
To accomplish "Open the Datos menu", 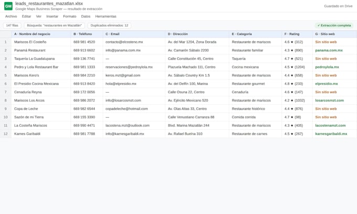I will pos(86,16).
